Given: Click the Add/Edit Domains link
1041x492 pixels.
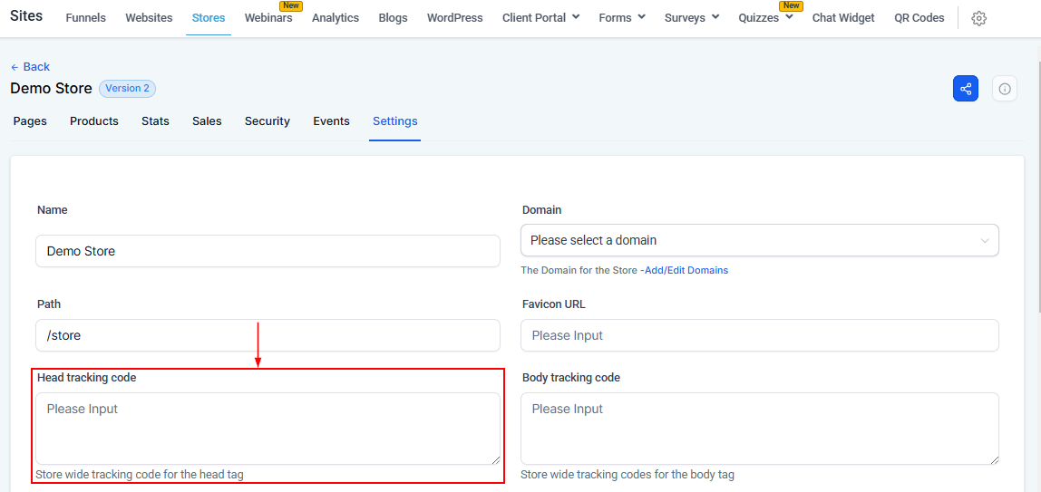Looking at the screenshot, I should pyautogui.click(x=686, y=270).
